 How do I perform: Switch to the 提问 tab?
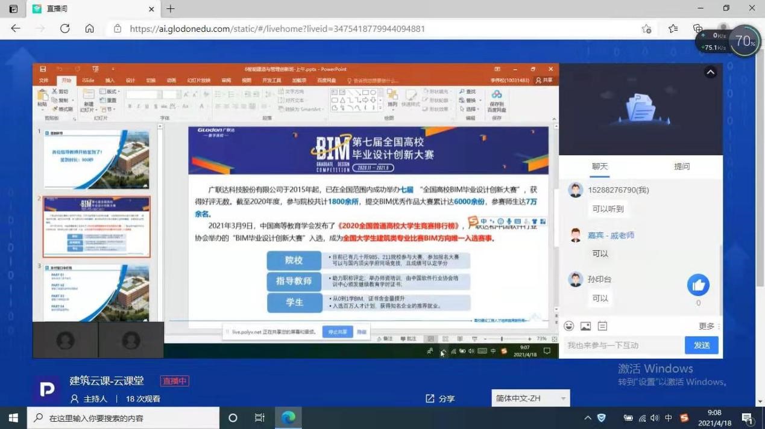tap(682, 167)
